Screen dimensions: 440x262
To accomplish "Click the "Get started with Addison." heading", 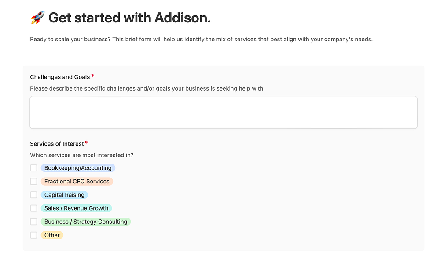I will tap(129, 18).
